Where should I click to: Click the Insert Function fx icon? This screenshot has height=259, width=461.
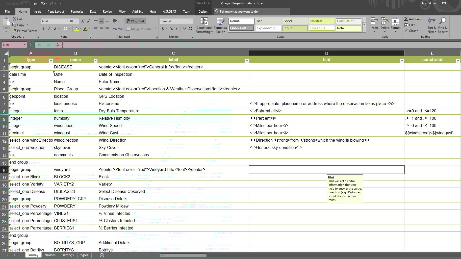[x=58, y=45]
